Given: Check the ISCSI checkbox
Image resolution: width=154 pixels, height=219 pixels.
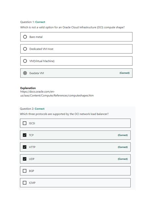Looking at the screenshot, I should coord(25,123).
